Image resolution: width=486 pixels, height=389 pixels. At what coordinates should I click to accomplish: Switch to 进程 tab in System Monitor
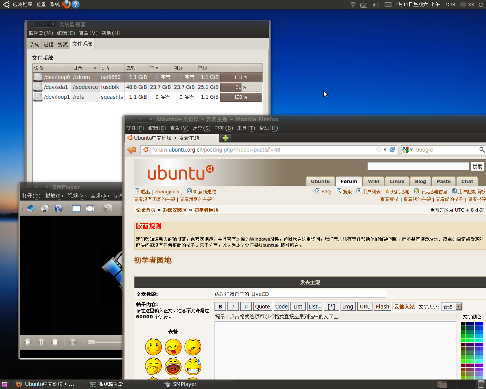pyautogui.click(x=48, y=44)
